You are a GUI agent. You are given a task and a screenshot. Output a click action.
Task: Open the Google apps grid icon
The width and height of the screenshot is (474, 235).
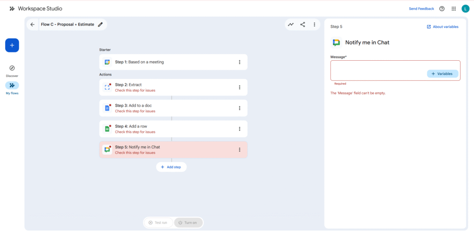pyautogui.click(x=454, y=8)
